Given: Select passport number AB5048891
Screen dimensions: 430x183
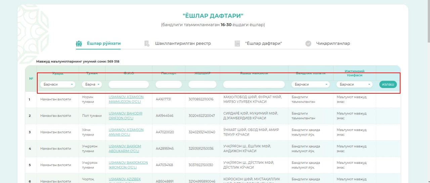Looking at the screenshot, I should [x=165, y=181].
